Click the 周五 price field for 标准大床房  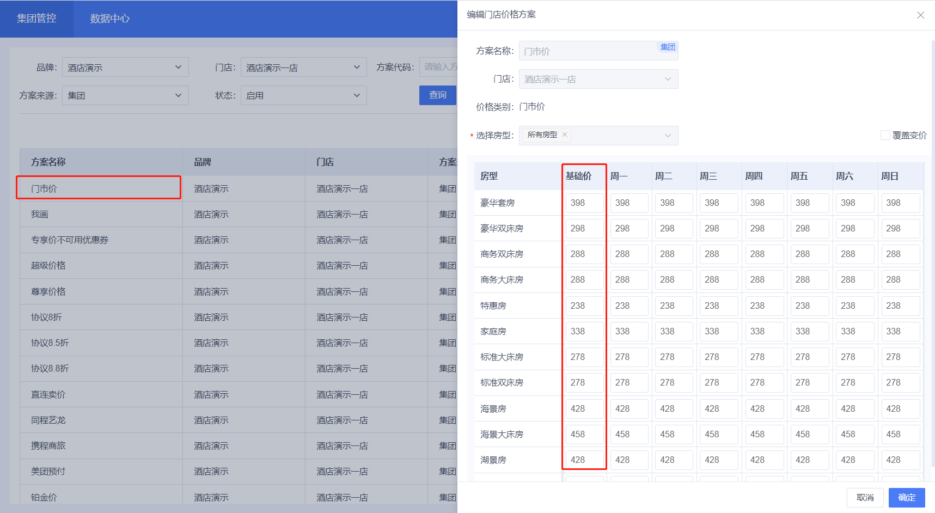tap(810, 357)
